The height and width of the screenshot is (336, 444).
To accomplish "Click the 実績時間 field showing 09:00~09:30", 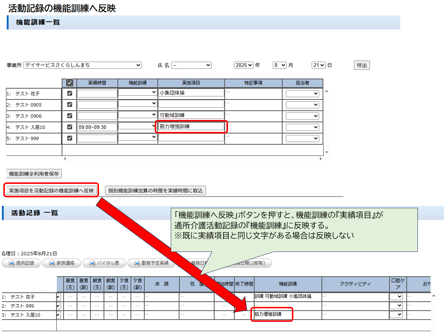I will (97, 127).
